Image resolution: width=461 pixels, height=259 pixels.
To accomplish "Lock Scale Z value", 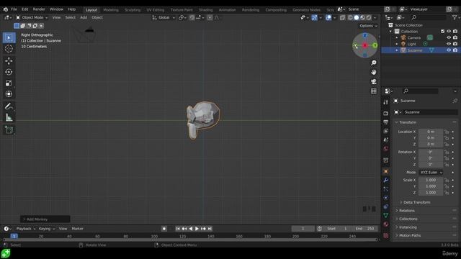I will pyautogui.click(x=447, y=193).
